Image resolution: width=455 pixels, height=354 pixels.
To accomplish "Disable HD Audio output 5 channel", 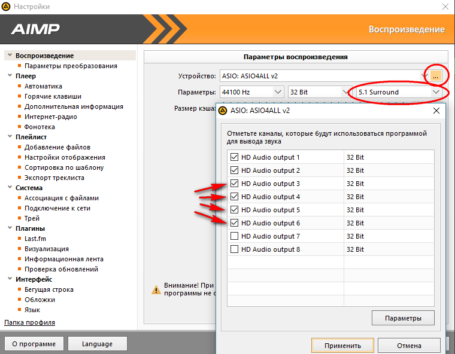I will (234, 210).
